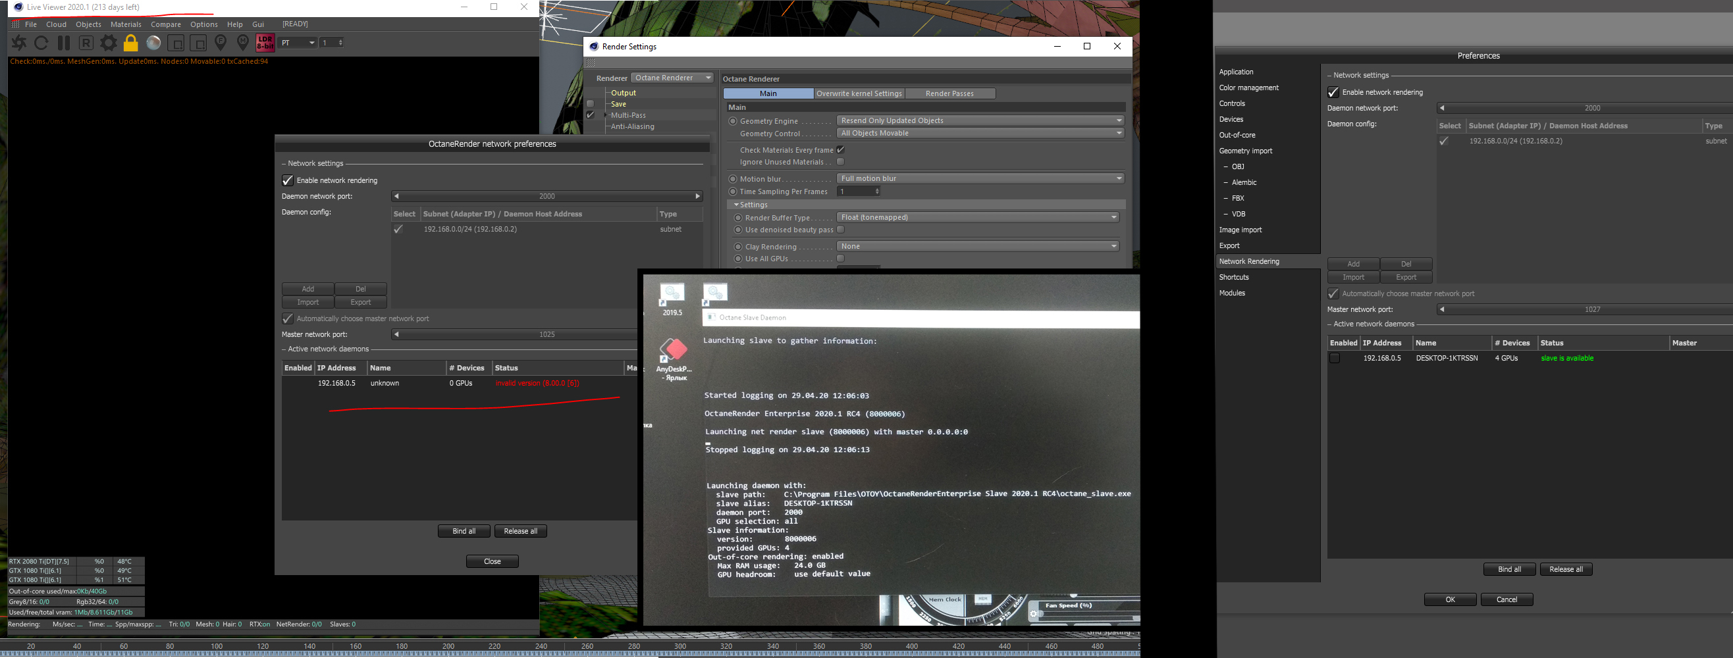Toggle the yellow lock icon in Live Viewer

(130, 43)
